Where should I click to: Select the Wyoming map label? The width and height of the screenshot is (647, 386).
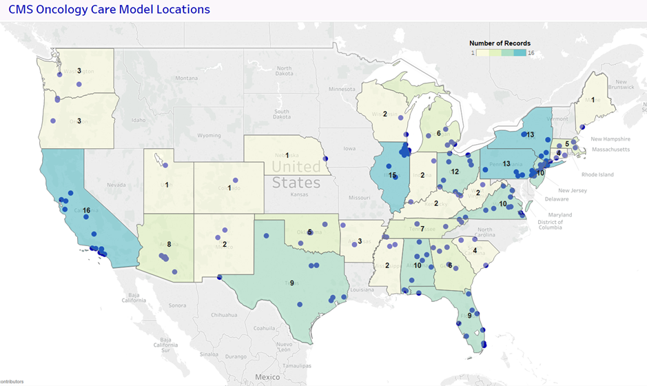click(209, 135)
